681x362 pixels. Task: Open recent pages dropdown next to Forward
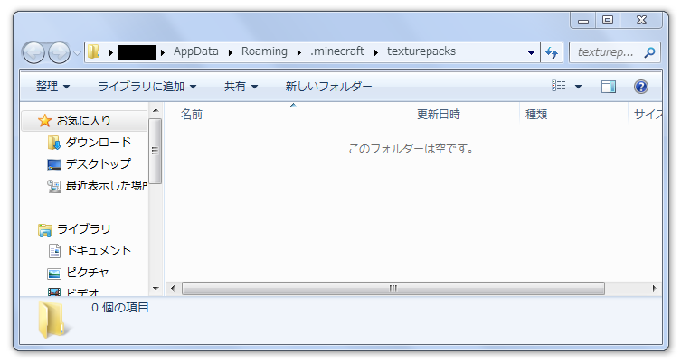coord(77,53)
